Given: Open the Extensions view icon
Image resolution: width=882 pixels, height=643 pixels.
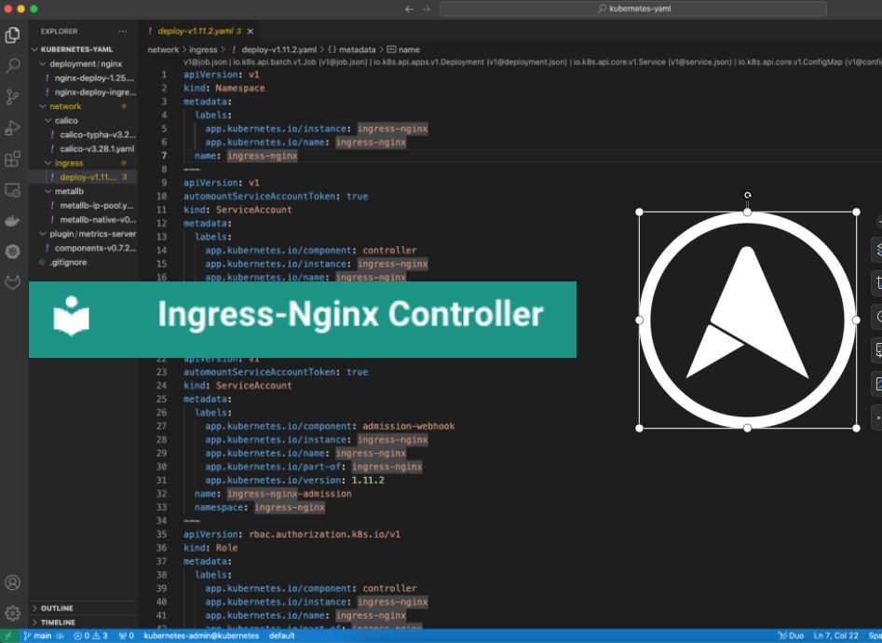Looking at the screenshot, I should pyautogui.click(x=12, y=159).
